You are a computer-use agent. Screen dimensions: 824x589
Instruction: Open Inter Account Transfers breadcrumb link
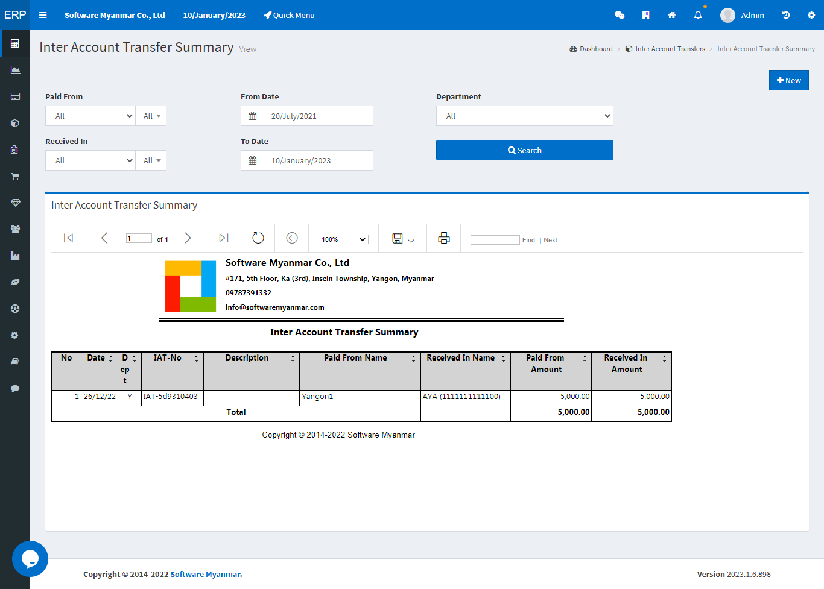(x=665, y=49)
